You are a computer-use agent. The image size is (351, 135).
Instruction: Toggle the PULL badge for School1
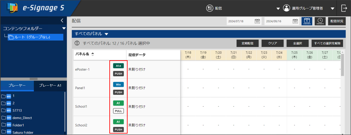(x=118, y=111)
